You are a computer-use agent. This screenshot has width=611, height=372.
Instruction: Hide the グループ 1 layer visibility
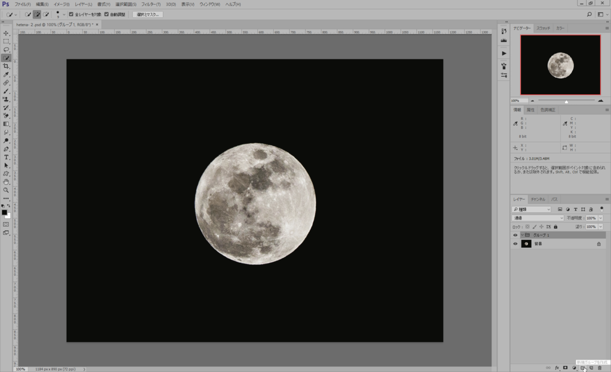click(x=515, y=235)
